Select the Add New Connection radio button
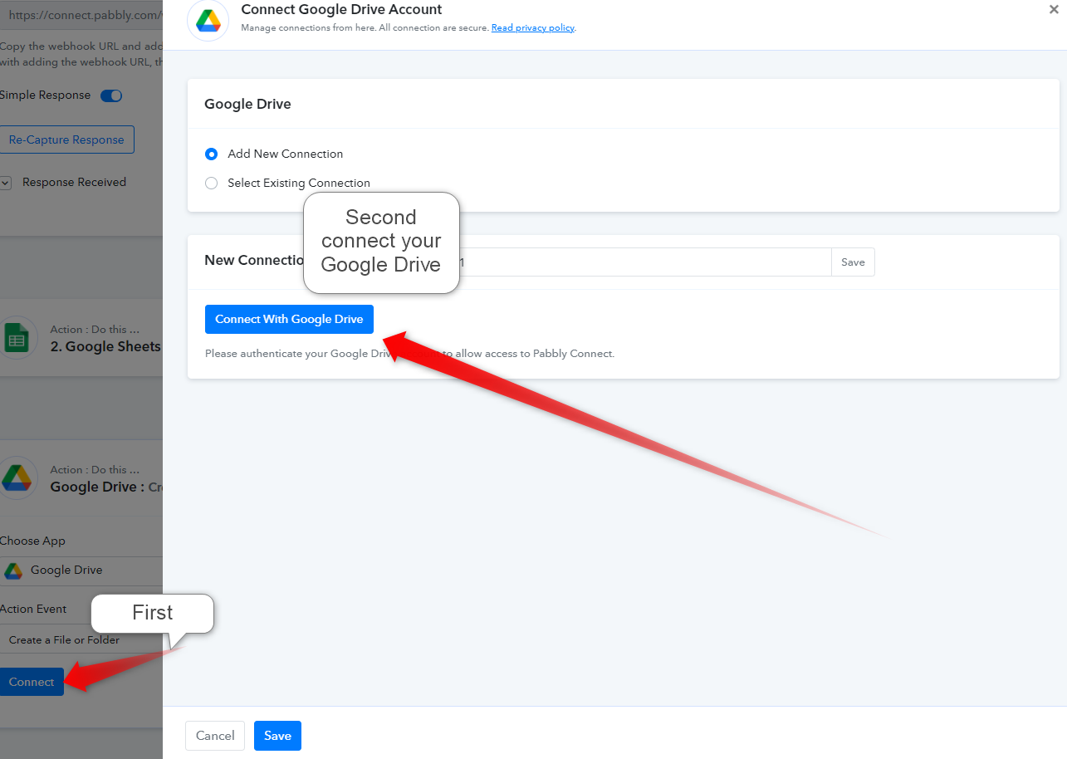Viewport: 1067px width, 759px height. 211,154
